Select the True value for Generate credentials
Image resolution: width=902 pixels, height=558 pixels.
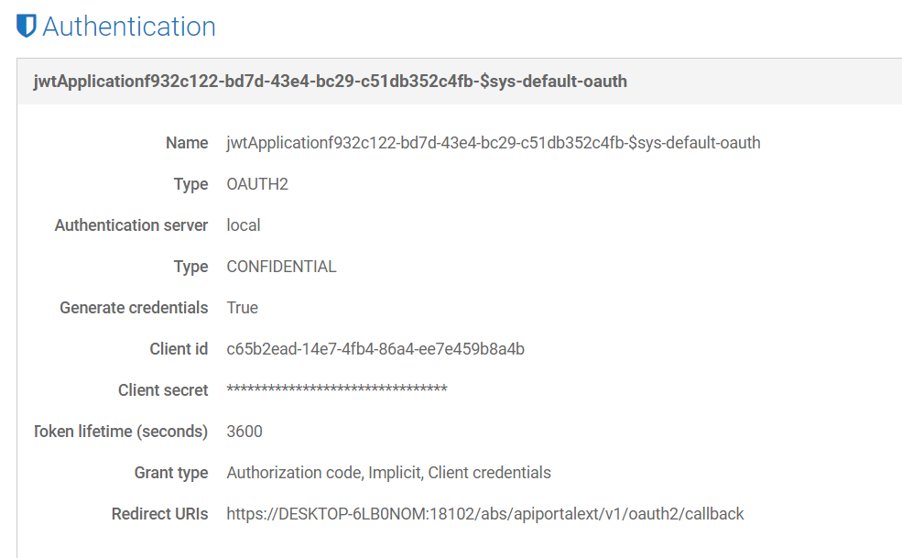tap(243, 308)
